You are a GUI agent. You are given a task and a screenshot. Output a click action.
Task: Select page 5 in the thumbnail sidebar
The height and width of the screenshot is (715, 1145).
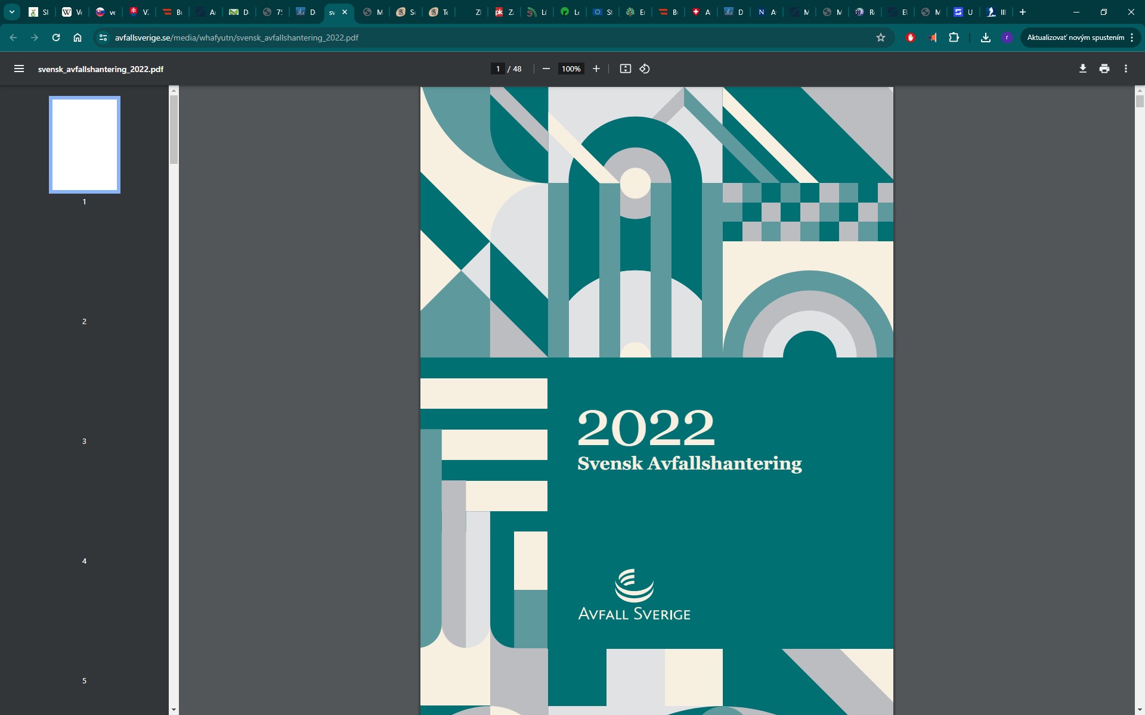tap(84, 680)
